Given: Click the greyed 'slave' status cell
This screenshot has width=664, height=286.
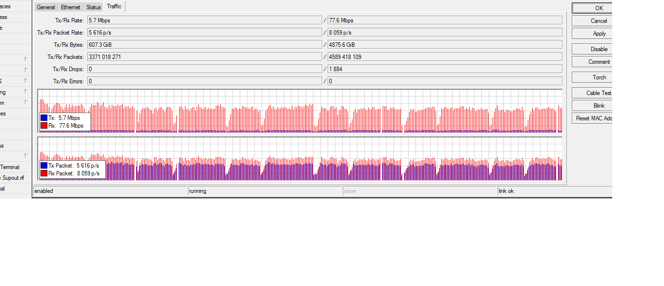Looking at the screenshot, I should pos(419,191).
